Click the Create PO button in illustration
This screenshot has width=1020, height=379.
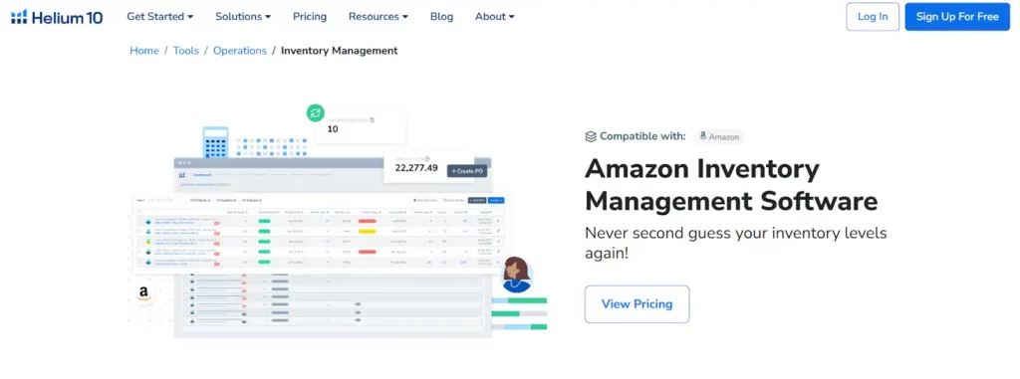(466, 171)
